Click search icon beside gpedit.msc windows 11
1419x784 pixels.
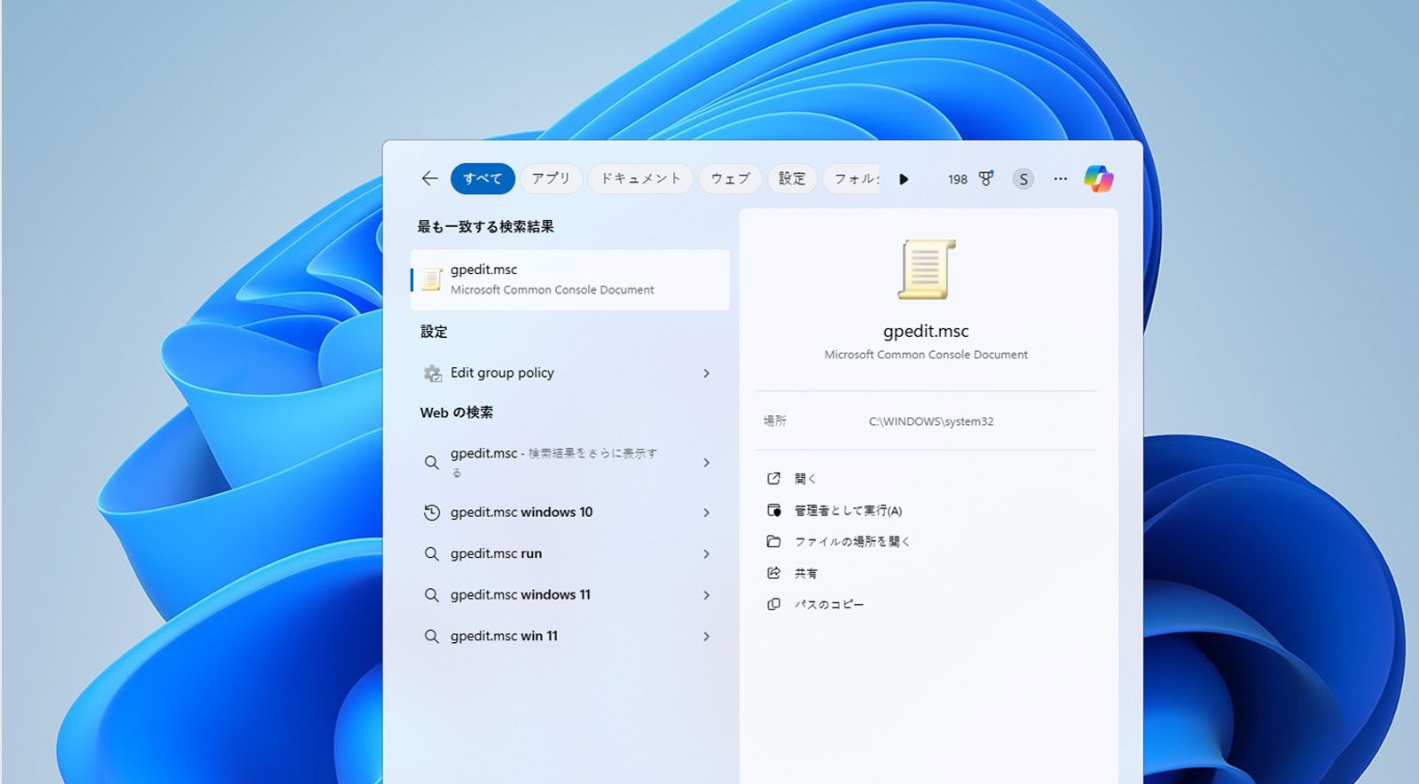(x=432, y=595)
